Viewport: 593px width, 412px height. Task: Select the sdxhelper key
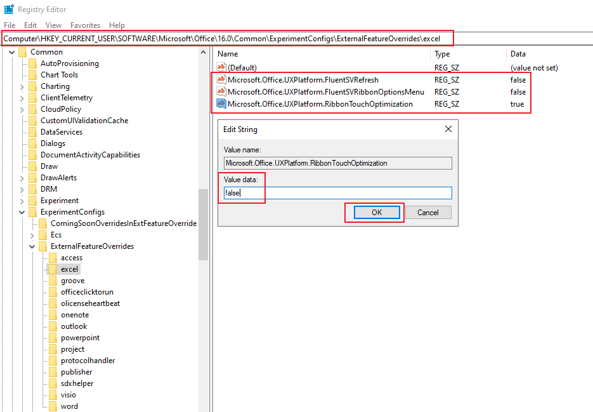[77, 383]
